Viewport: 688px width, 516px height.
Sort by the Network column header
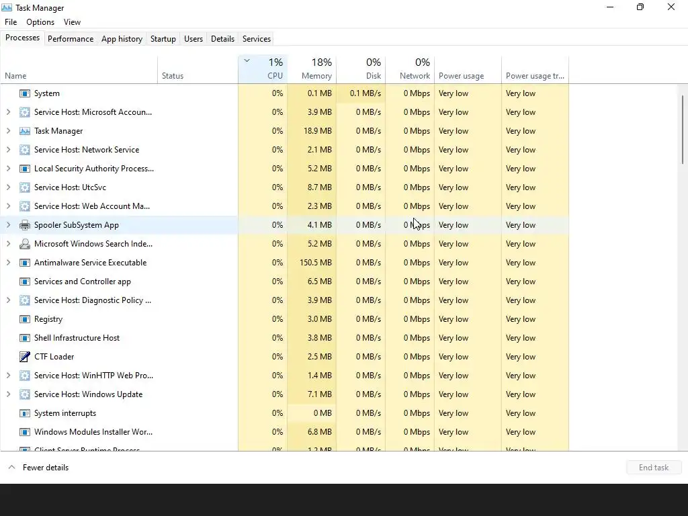pyautogui.click(x=410, y=69)
